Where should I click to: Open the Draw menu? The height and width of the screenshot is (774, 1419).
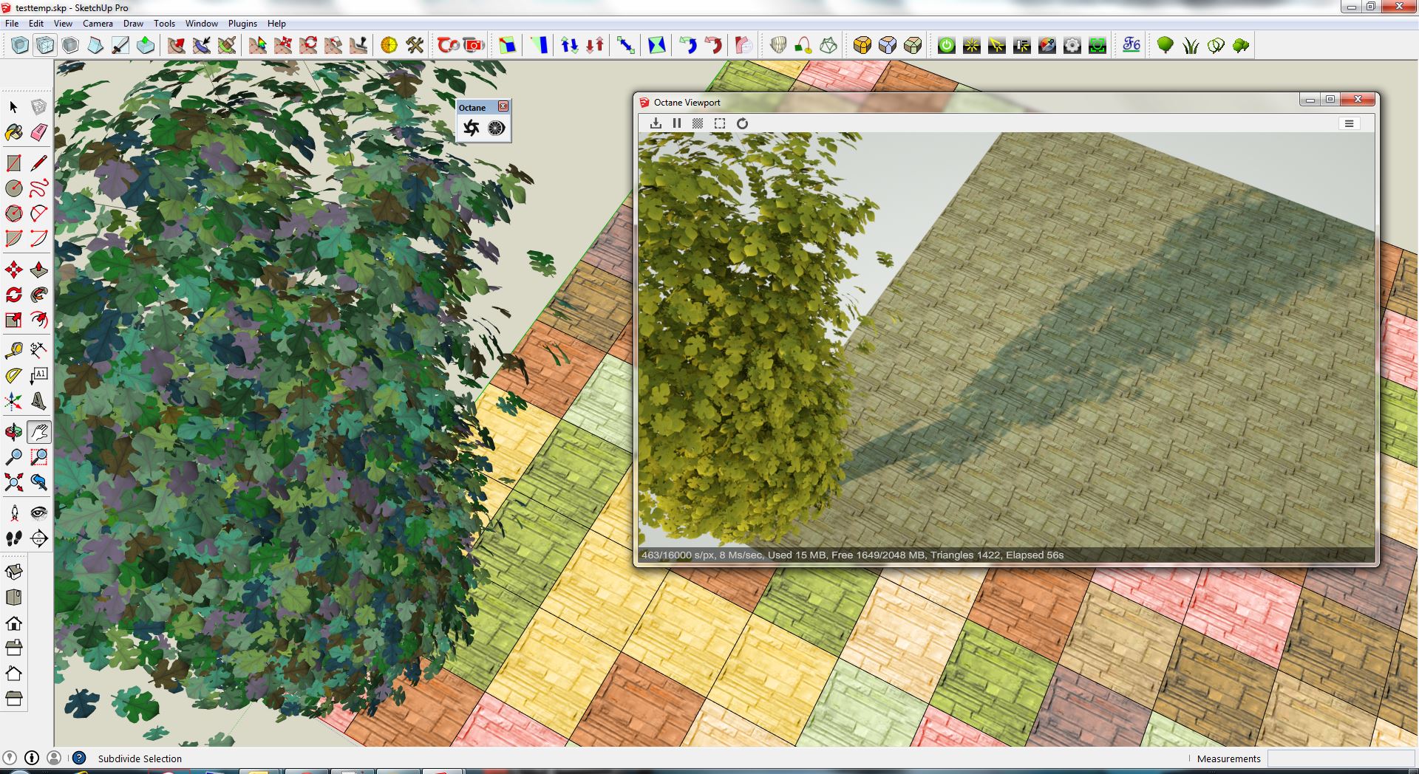click(133, 24)
